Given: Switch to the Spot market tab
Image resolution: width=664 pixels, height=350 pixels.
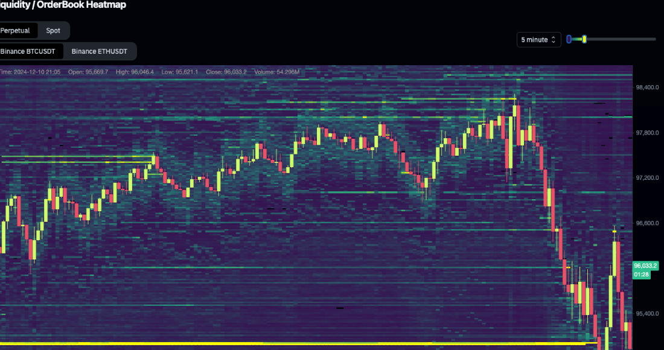Looking at the screenshot, I should tap(53, 30).
